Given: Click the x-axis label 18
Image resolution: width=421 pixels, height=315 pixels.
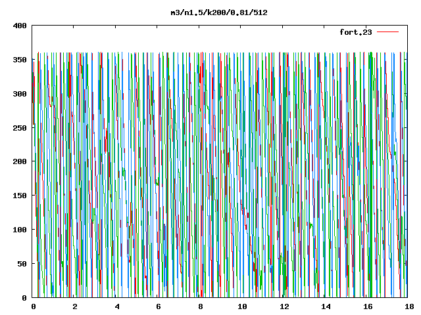Looking at the screenshot, I should pos(409,306).
